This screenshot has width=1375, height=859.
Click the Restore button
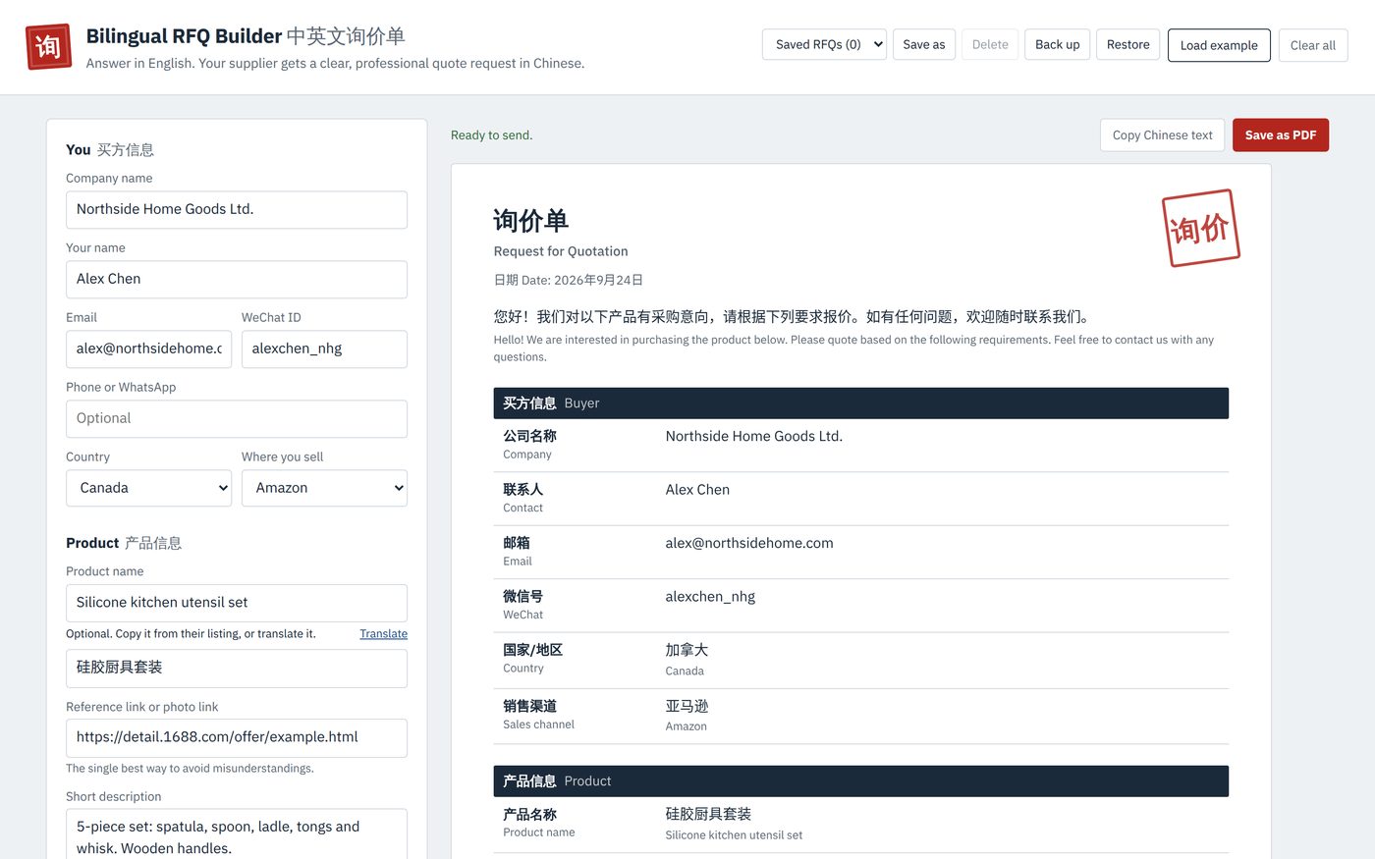[x=1127, y=44]
